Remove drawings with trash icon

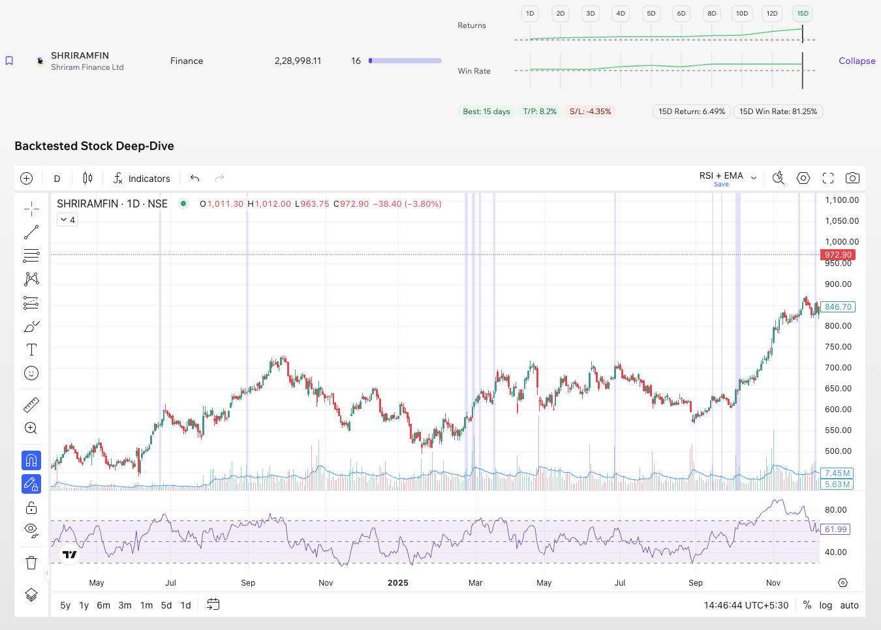(31, 562)
